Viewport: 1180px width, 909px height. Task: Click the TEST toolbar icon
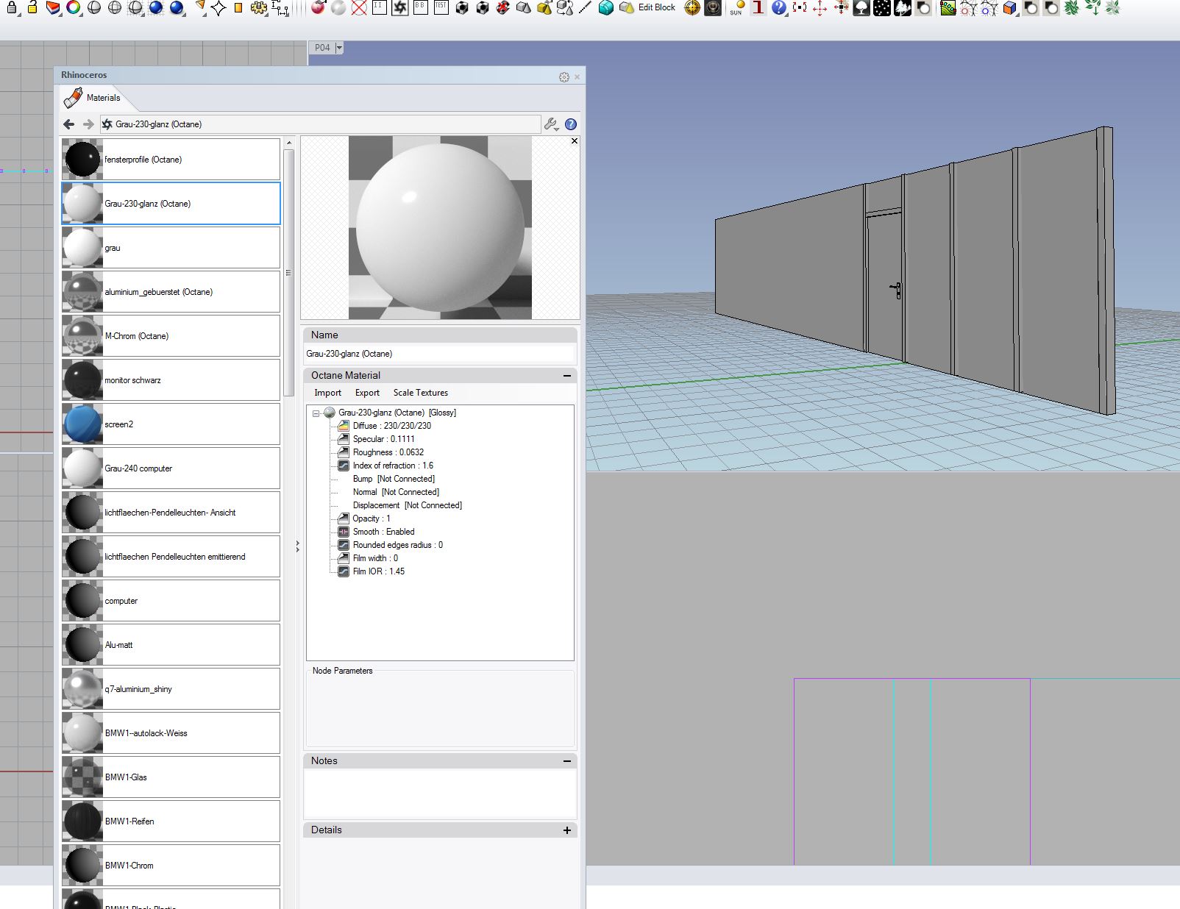point(441,8)
